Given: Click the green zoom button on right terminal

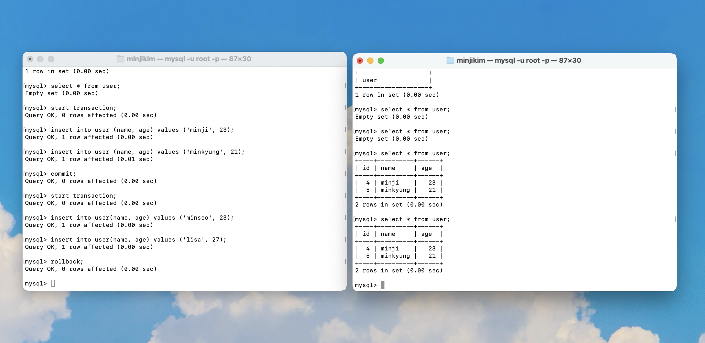Looking at the screenshot, I should 381,61.
